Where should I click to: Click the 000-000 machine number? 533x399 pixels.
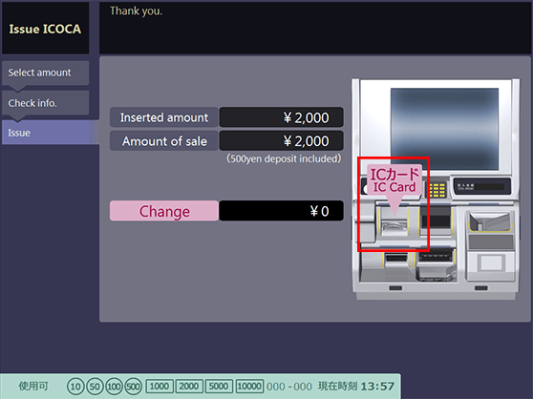289,387
